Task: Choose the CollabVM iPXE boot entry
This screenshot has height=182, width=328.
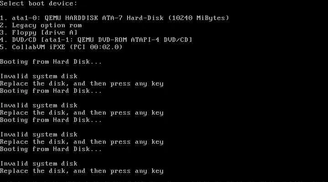Action: pos(61,47)
